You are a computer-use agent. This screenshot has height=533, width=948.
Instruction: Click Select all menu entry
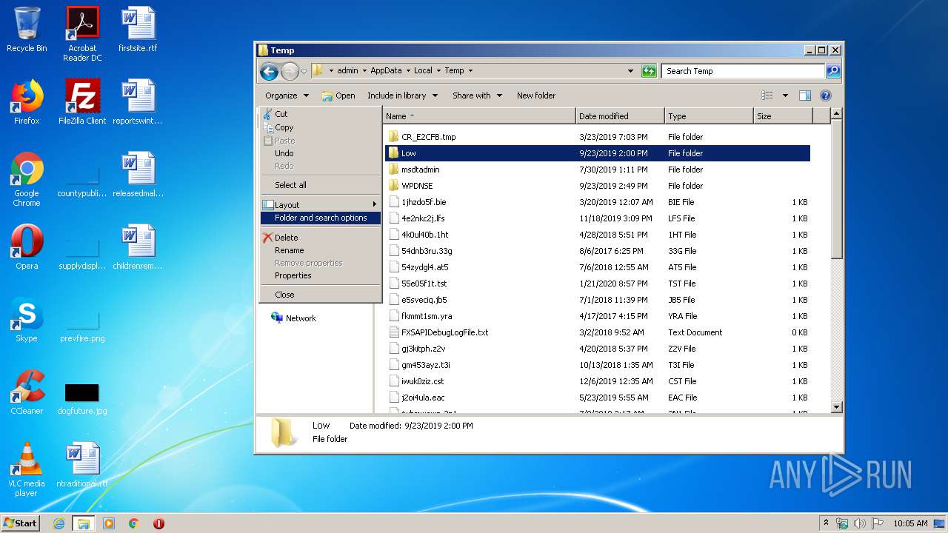pos(320,185)
